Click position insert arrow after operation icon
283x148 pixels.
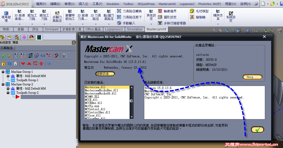point(35,63)
